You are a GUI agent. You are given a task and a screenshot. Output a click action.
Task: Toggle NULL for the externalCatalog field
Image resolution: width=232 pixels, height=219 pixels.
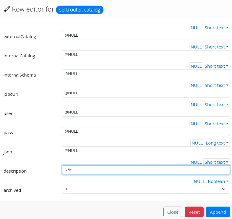196,28
